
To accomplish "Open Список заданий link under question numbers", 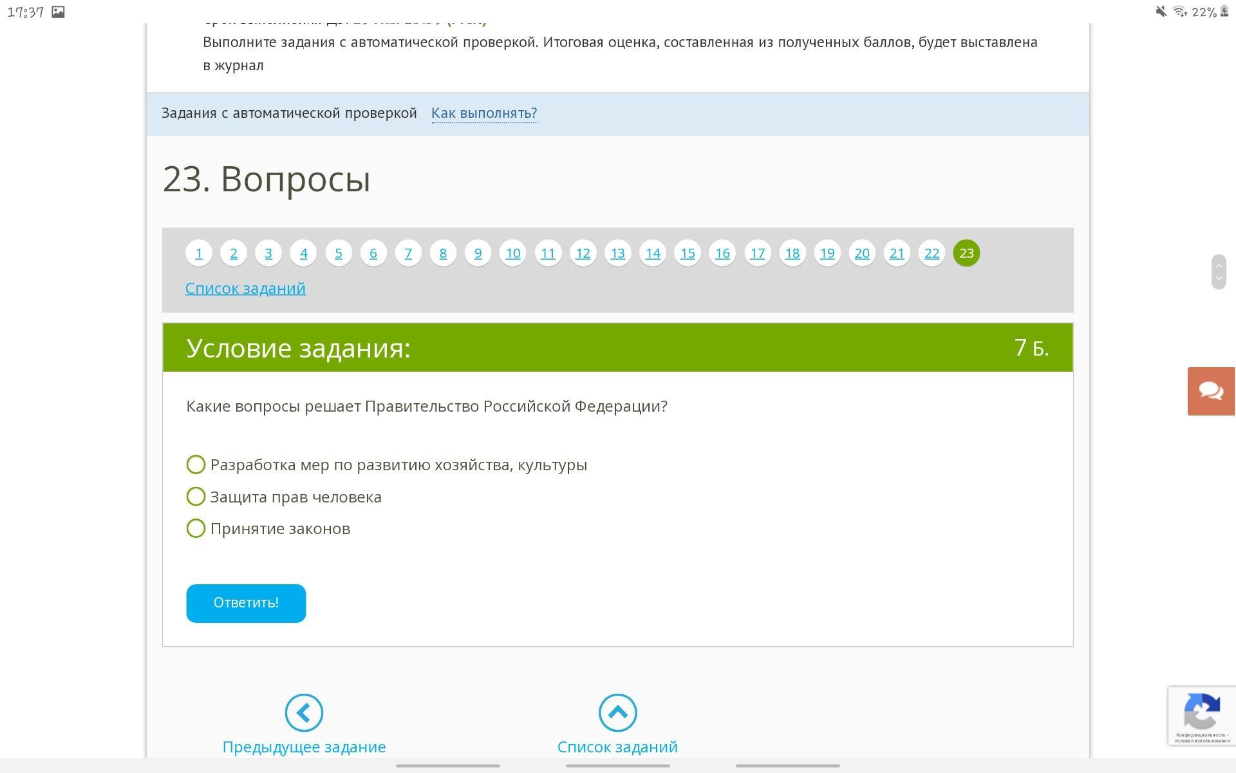I will [245, 289].
